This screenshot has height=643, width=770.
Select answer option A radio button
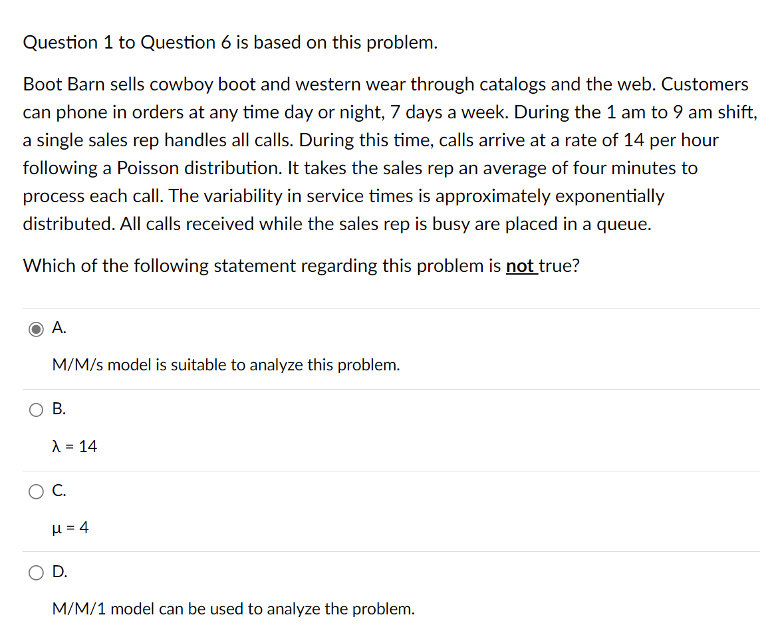point(37,328)
